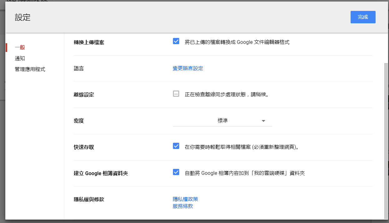The width and height of the screenshot is (389, 223).
Task: Click the 正在檢查離線同步處理狀態 status text
Action: click(227, 95)
